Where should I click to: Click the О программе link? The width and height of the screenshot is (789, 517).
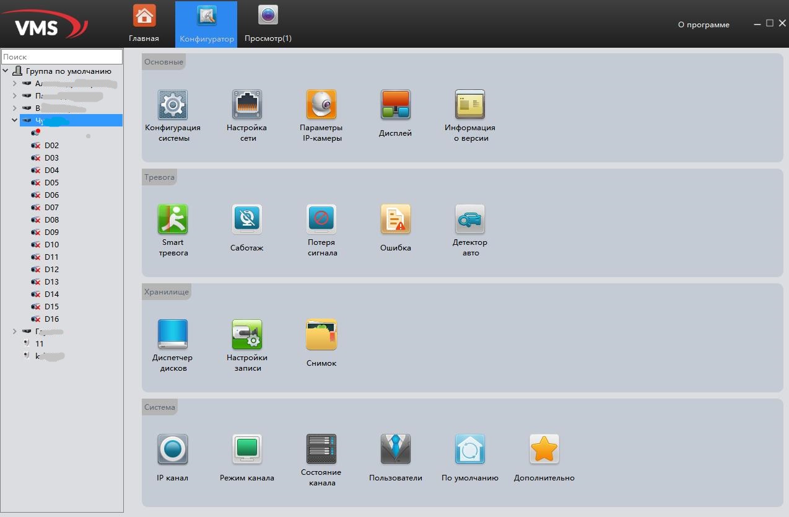click(x=704, y=25)
